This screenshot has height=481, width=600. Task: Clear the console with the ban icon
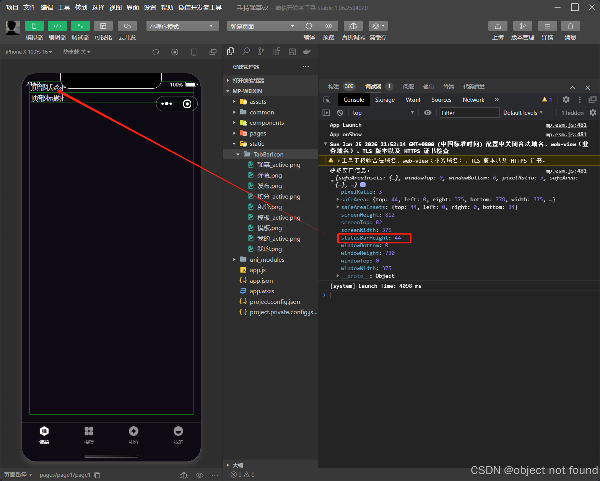(x=340, y=113)
